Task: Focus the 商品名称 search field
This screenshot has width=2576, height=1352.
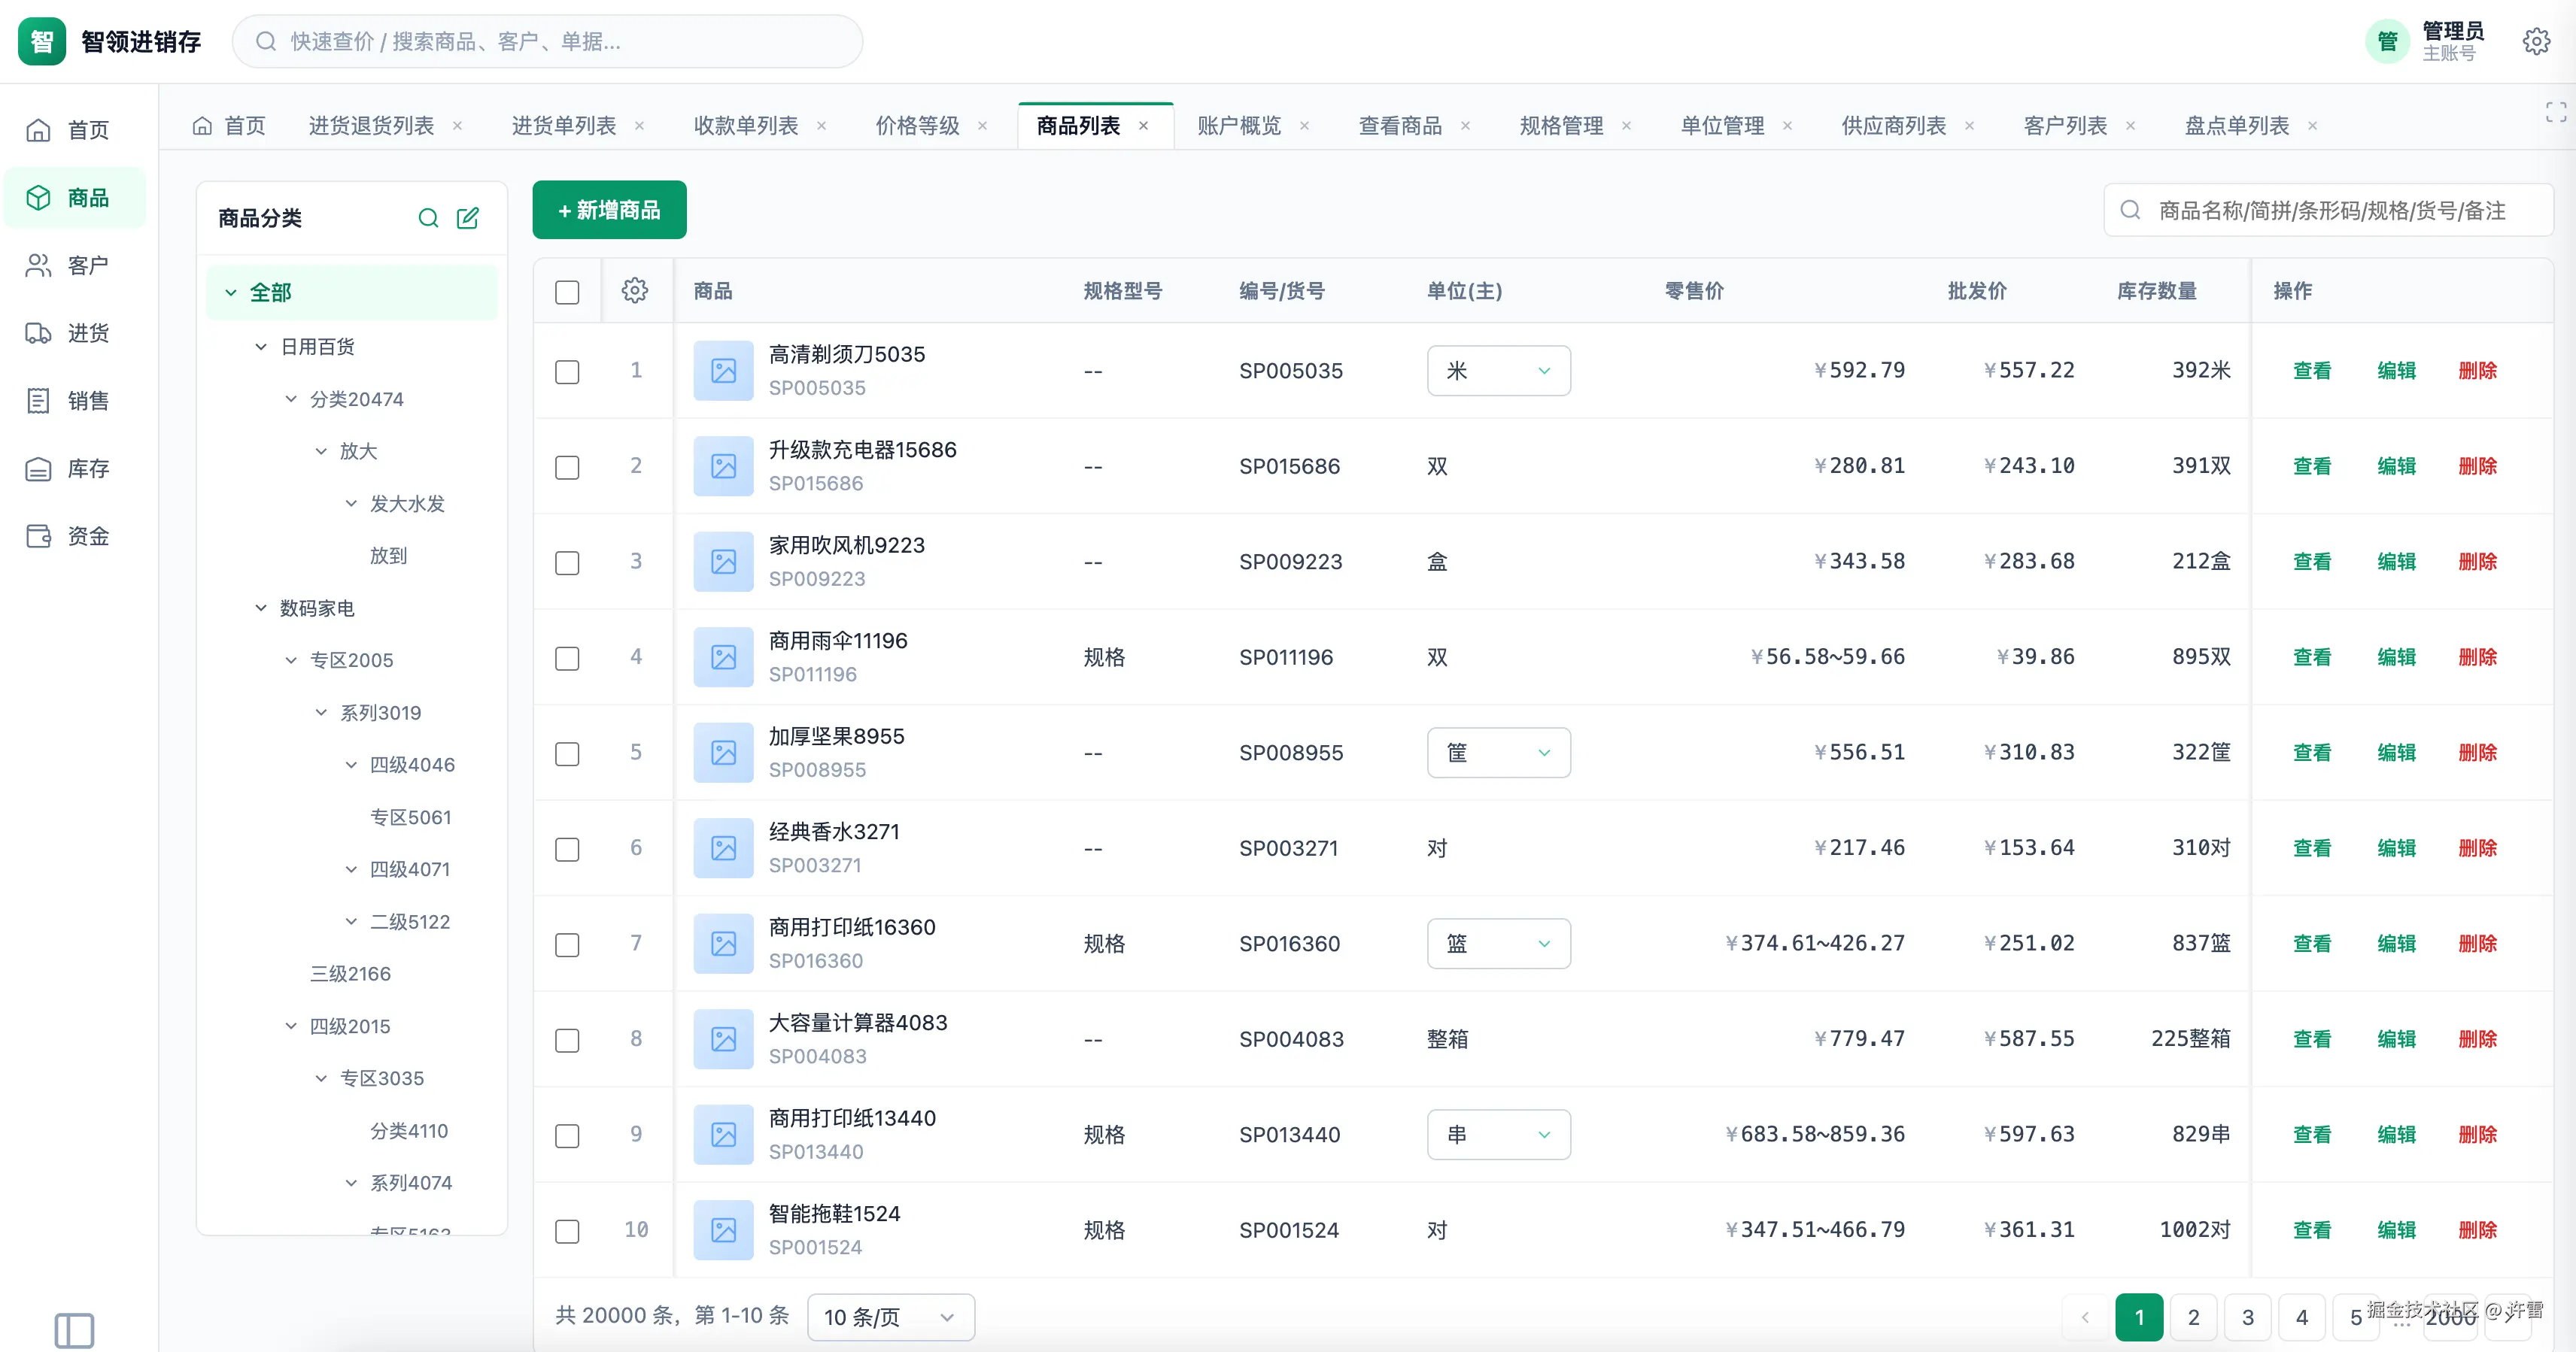Action: click(x=2329, y=210)
